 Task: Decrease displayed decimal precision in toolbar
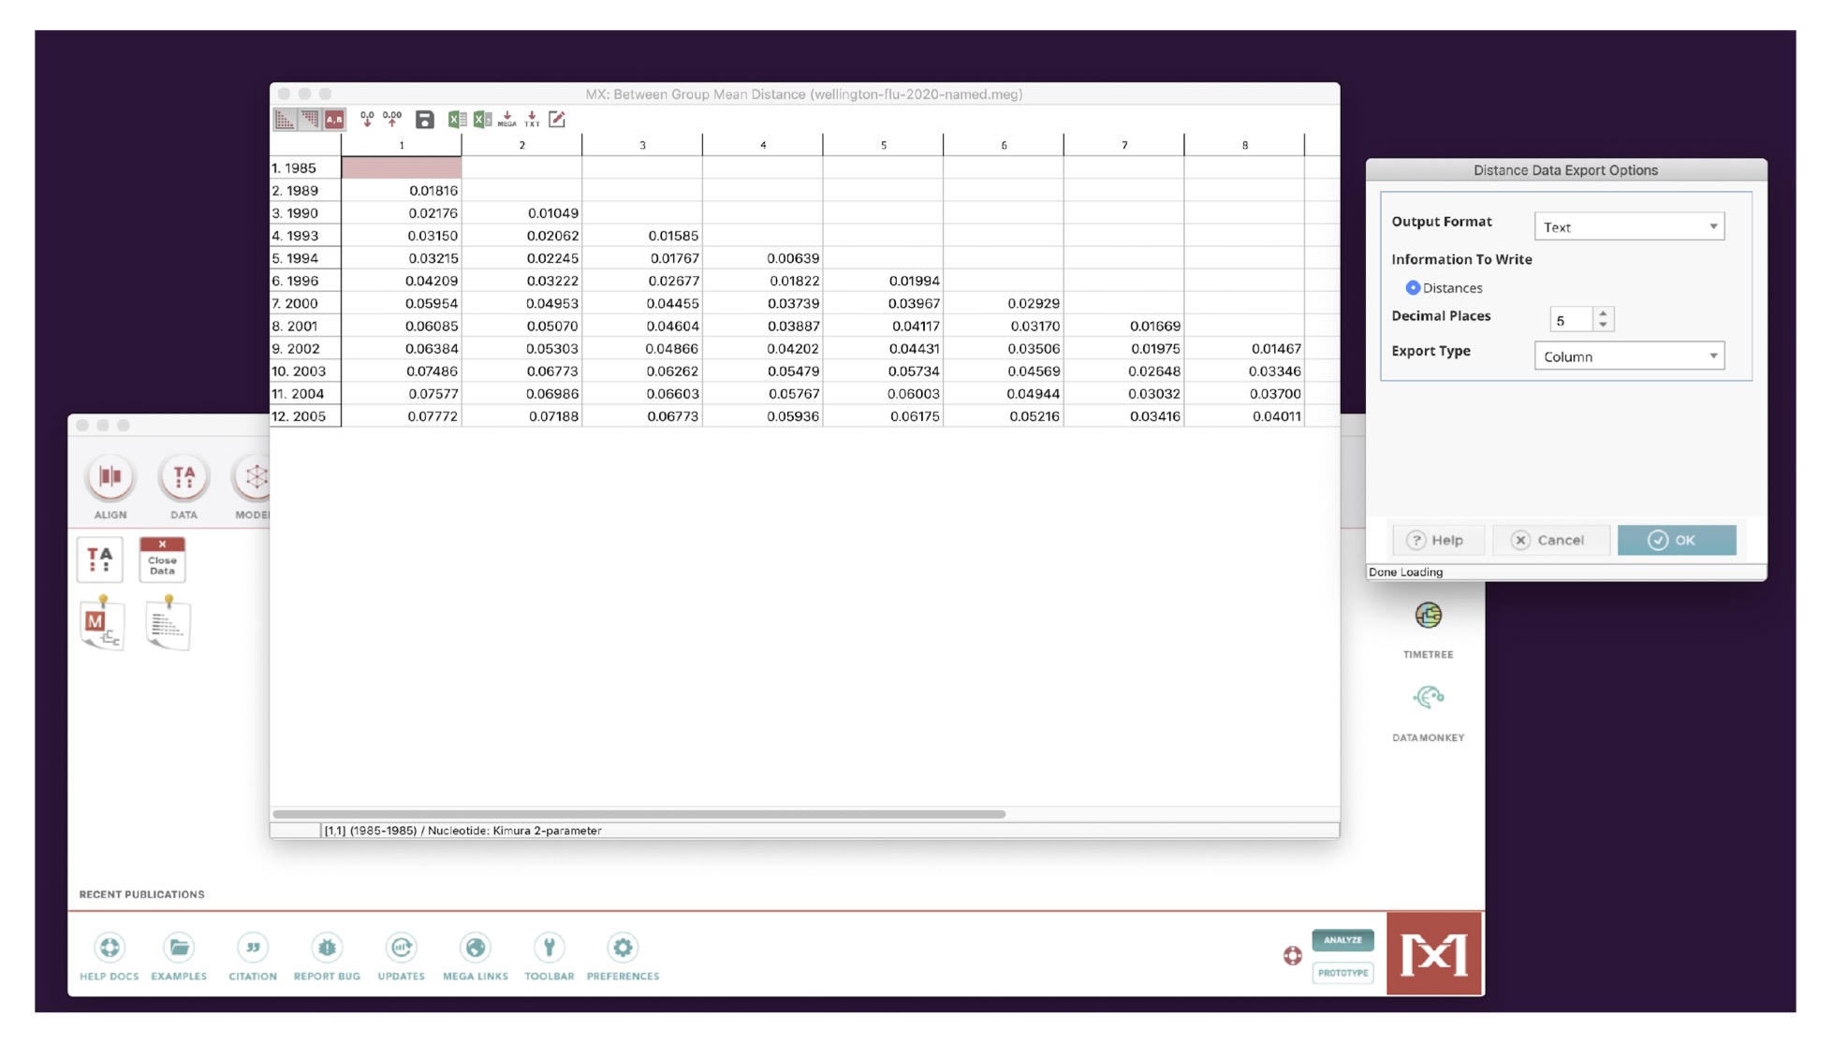367,119
